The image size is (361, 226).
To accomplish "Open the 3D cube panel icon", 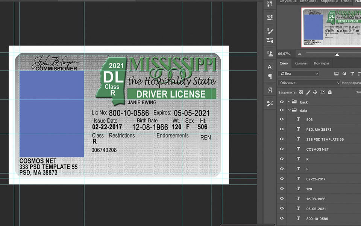I will pyautogui.click(x=270, y=17).
